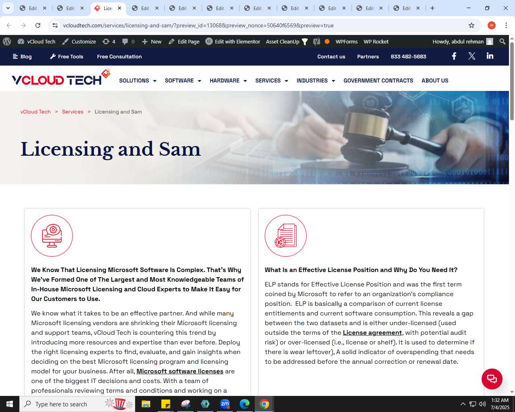Follow the License agreement link

372,333
